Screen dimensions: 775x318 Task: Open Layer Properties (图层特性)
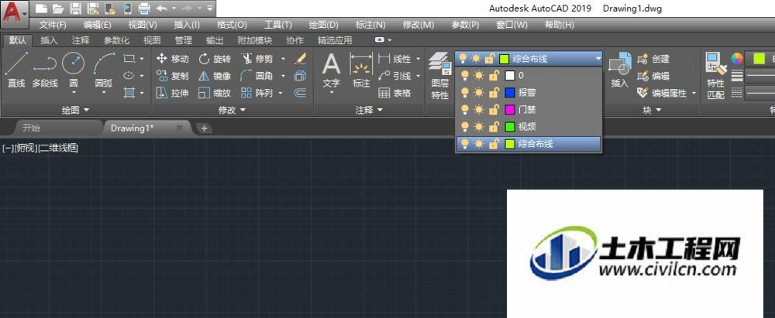coord(439,76)
